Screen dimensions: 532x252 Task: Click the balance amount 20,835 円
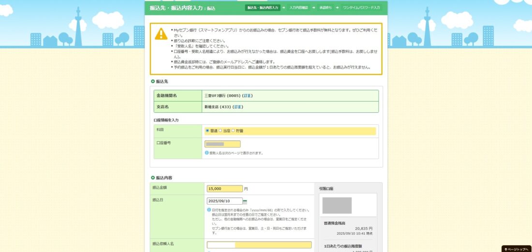coord(364,229)
